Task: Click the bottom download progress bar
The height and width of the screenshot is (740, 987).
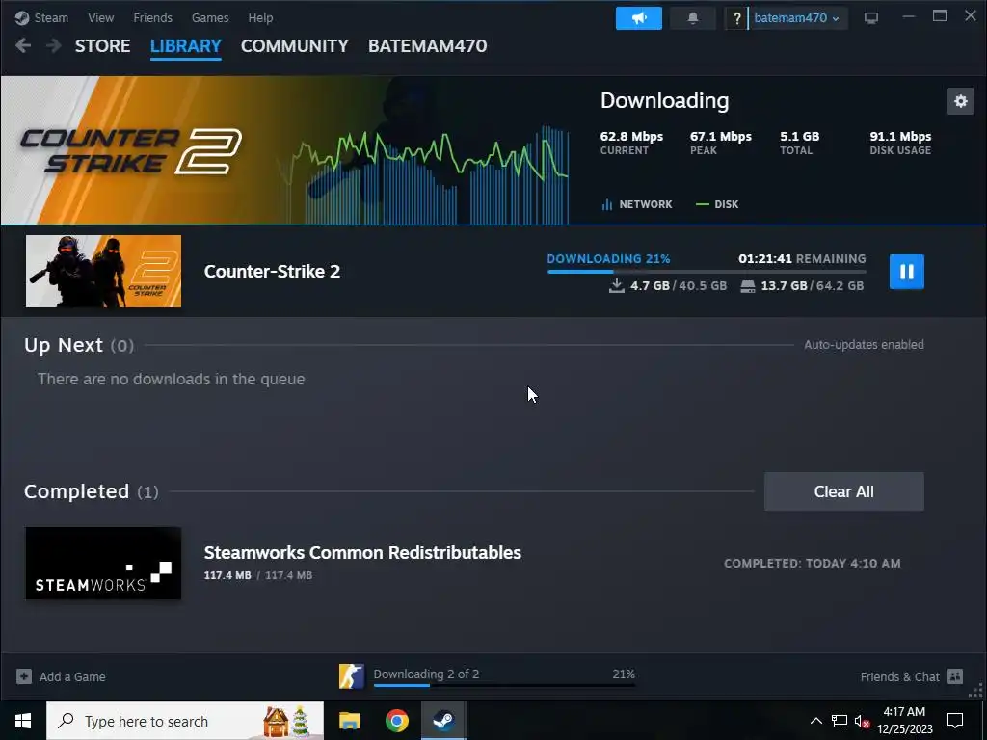Action: tap(504, 685)
